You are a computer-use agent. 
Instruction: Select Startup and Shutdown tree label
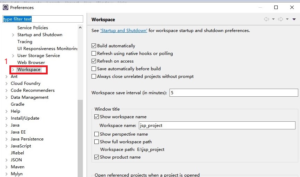pos(40,34)
